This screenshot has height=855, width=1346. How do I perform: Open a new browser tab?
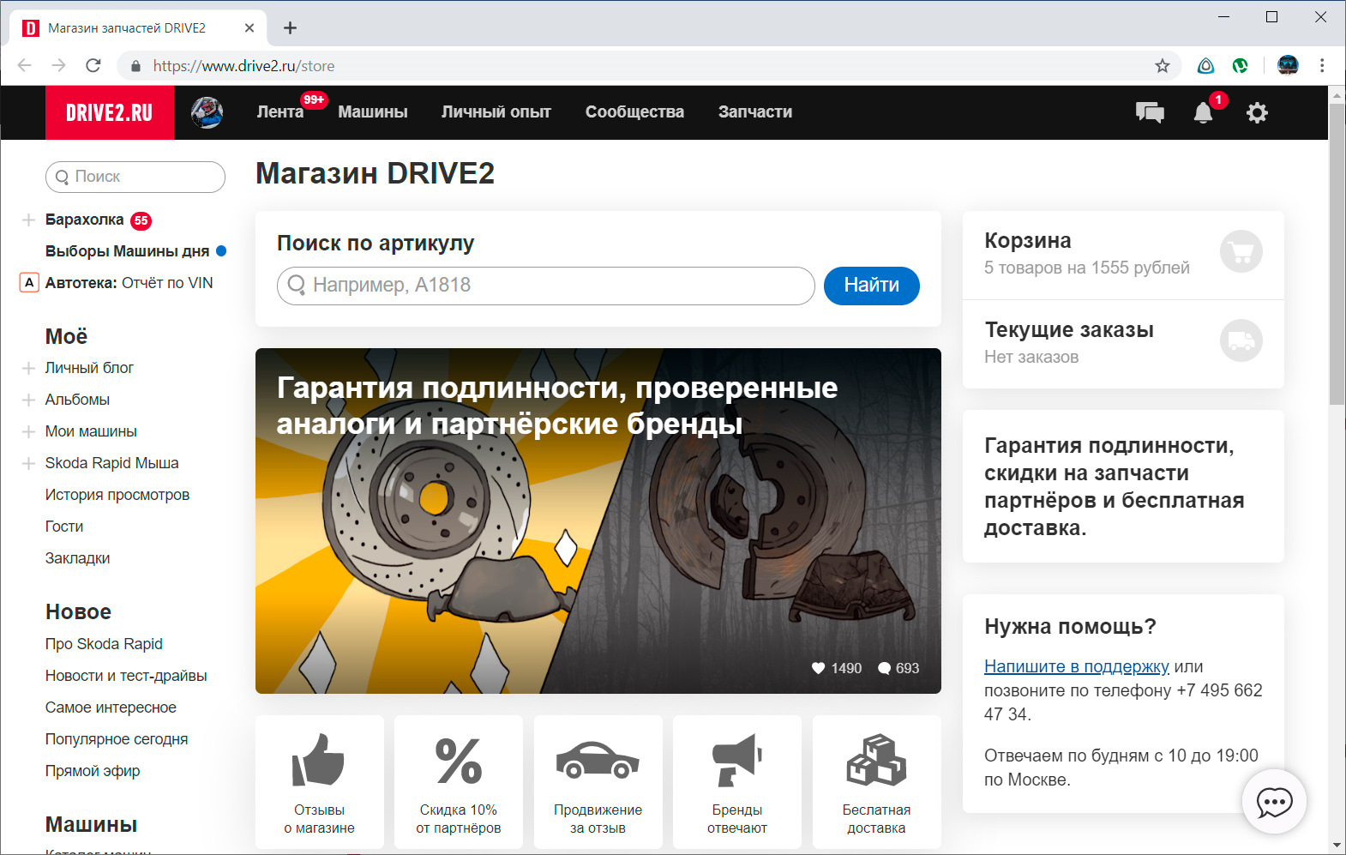291,28
